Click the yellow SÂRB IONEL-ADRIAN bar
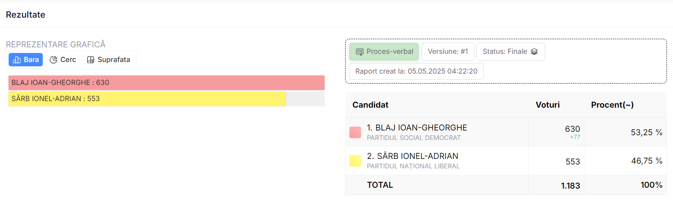673x211 pixels. (x=147, y=99)
